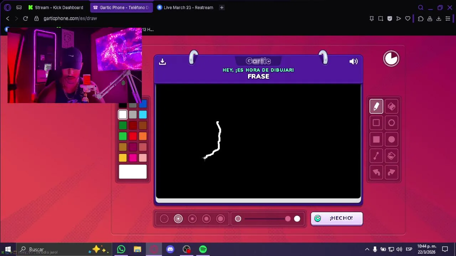Switch to the Stream - Kick Dashboard tab
The height and width of the screenshot is (256, 456).
(x=56, y=7)
